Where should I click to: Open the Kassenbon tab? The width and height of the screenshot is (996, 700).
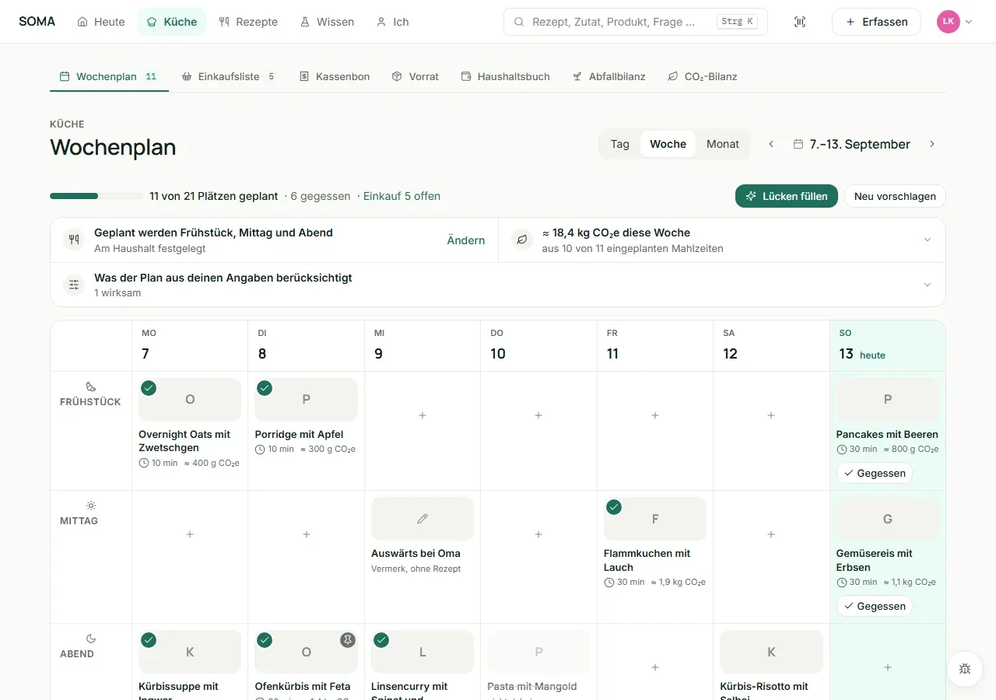335,76
